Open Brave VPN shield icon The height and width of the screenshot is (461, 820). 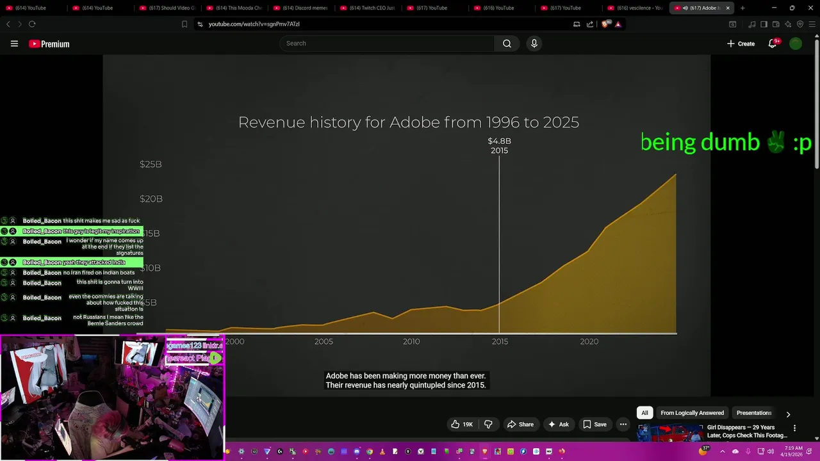[x=799, y=24]
